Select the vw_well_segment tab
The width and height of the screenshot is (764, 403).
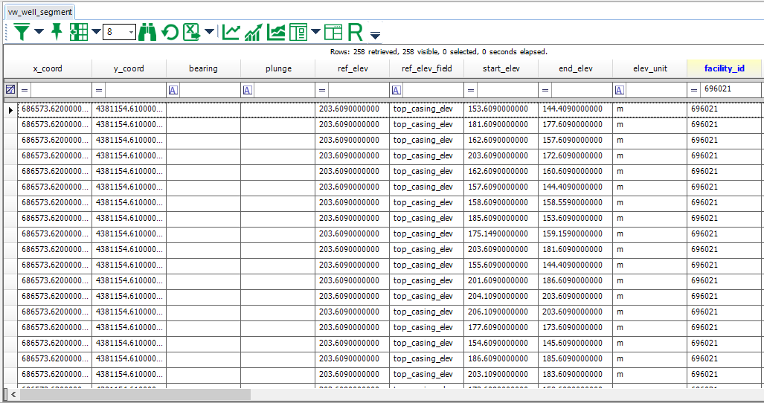pyautogui.click(x=39, y=12)
